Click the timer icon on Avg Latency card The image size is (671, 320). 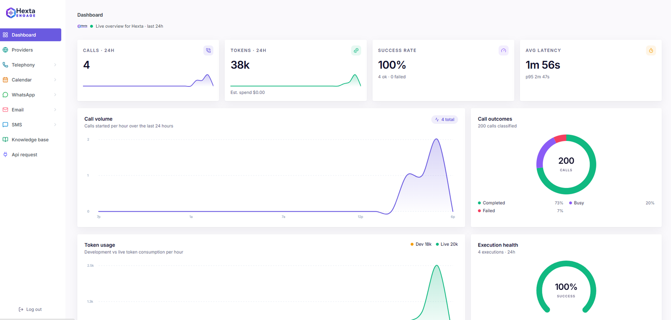pos(651,50)
